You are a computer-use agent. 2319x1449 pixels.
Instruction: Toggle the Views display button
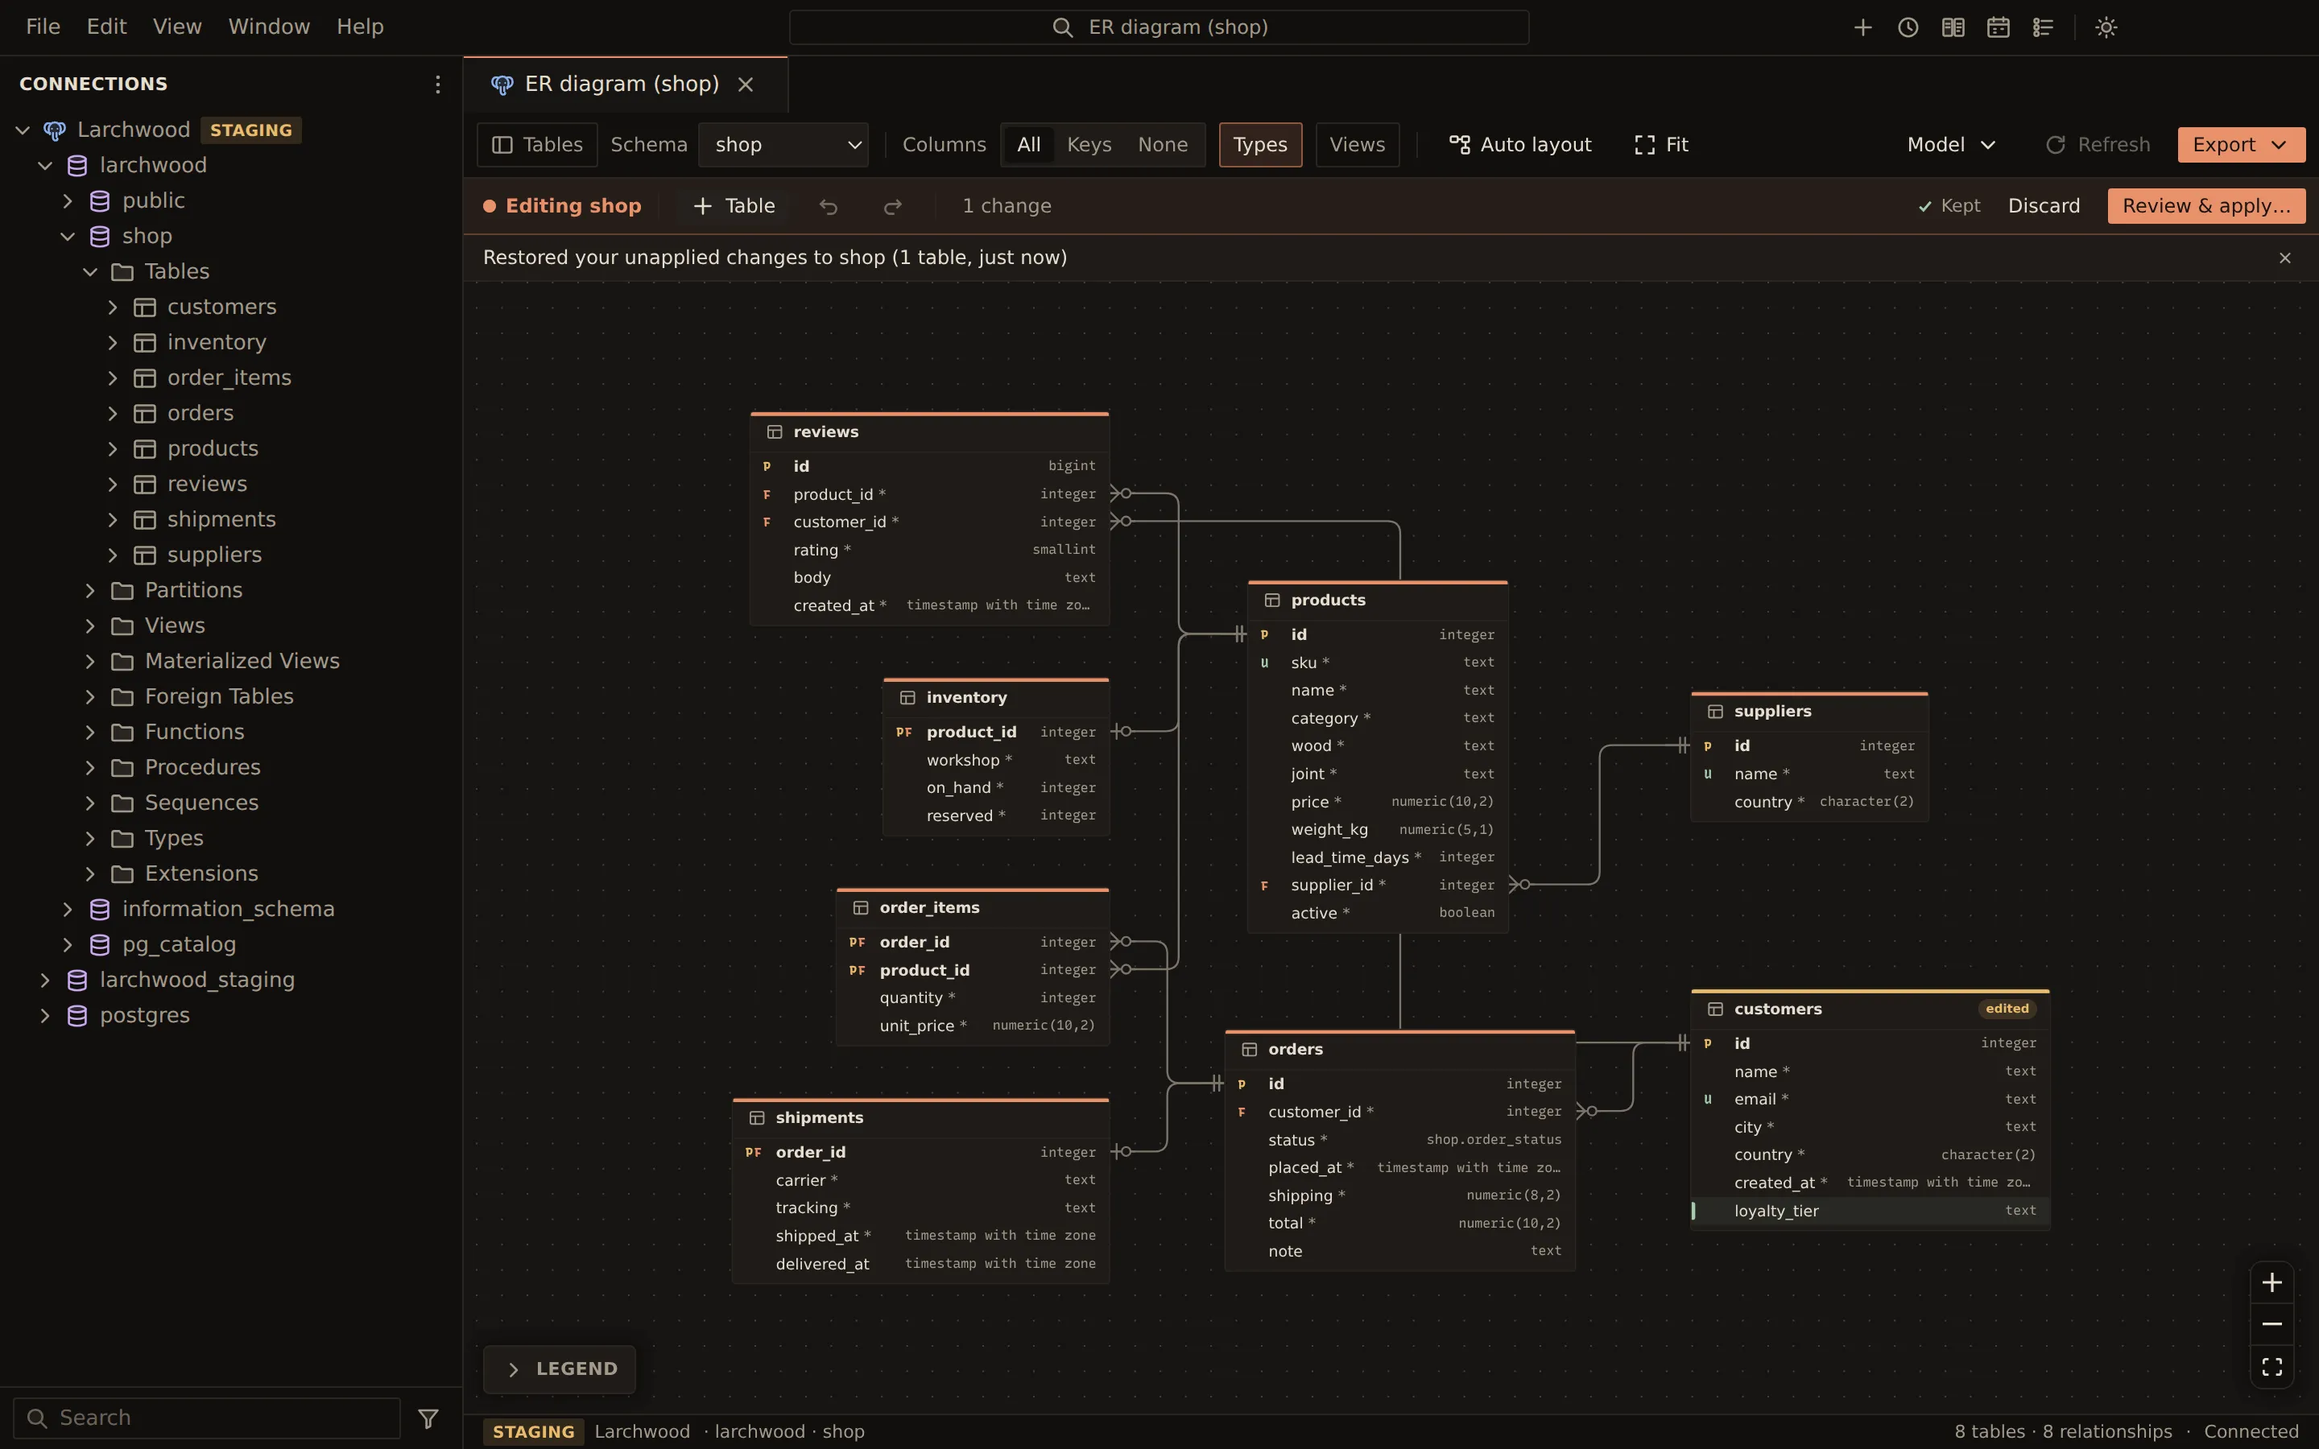(1357, 145)
